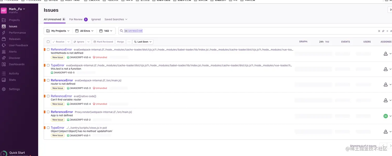This screenshot has height=156, width=392.
Task: Expand the Resolve options arrow
Action: [69, 42]
